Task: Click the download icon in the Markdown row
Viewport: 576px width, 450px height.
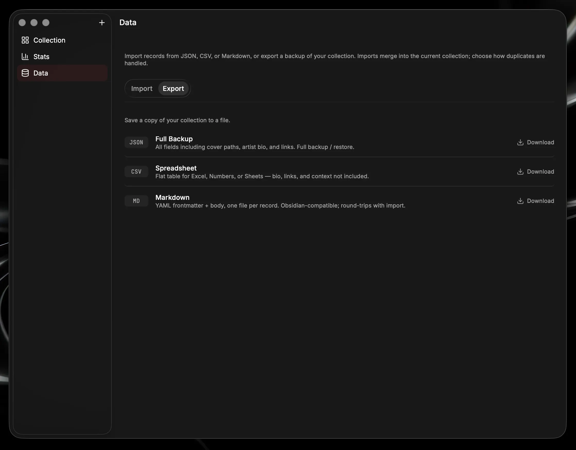Action: 520,201
